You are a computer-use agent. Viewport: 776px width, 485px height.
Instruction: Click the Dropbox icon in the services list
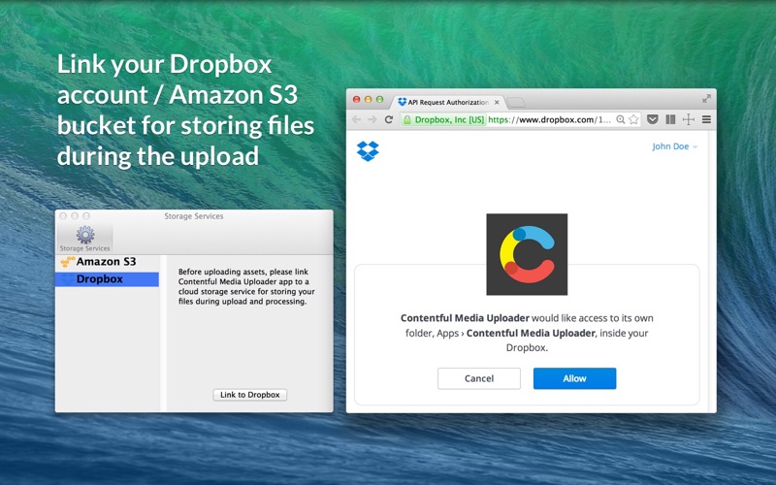click(x=67, y=279)
